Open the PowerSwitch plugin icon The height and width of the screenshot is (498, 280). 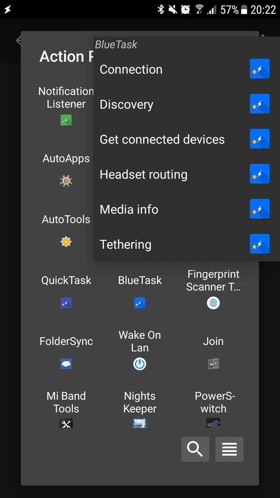pos(213,423)
